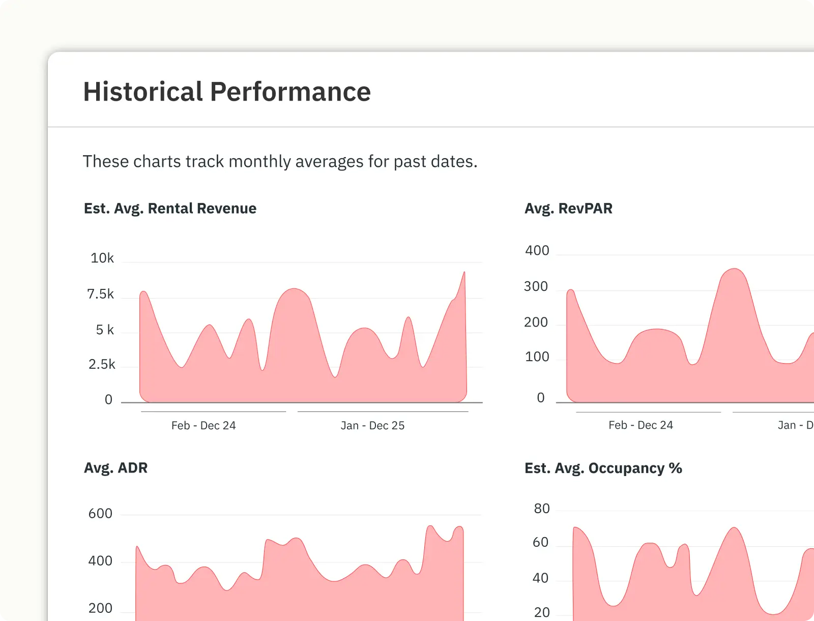This screenshot has width=814, height=621.
Task: Click the zero baseline of the Rental Revenue chart
Action: click(300, 401)
